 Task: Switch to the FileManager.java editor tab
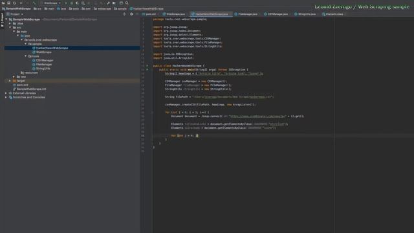[x=246, y=14]
